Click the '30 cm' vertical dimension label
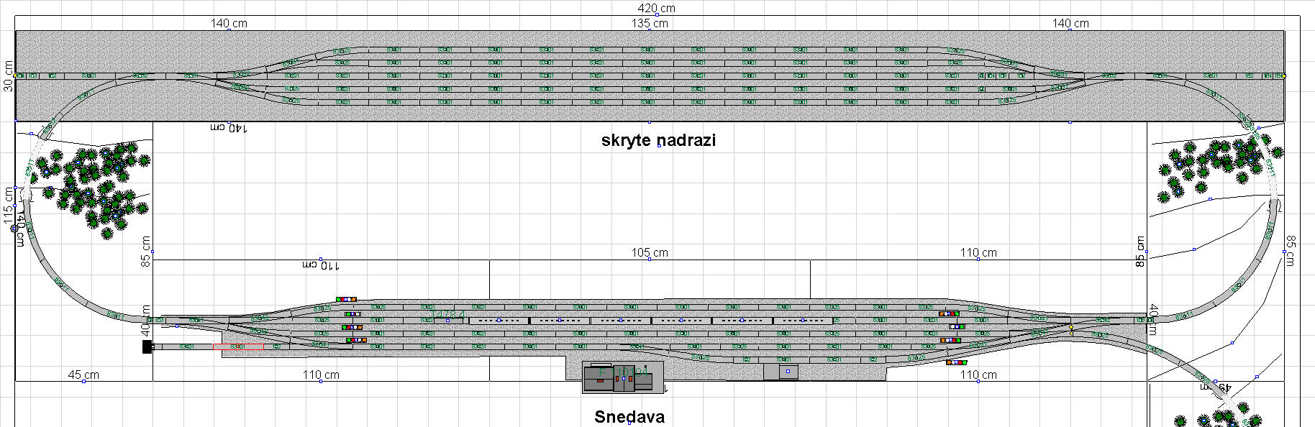1315x427 pixels. click(x=8, y=75)
